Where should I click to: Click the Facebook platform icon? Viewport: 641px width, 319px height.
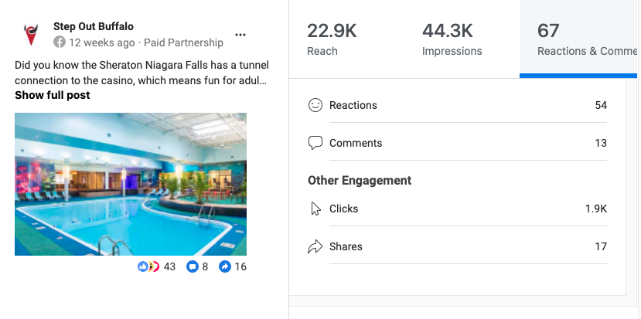60,42
